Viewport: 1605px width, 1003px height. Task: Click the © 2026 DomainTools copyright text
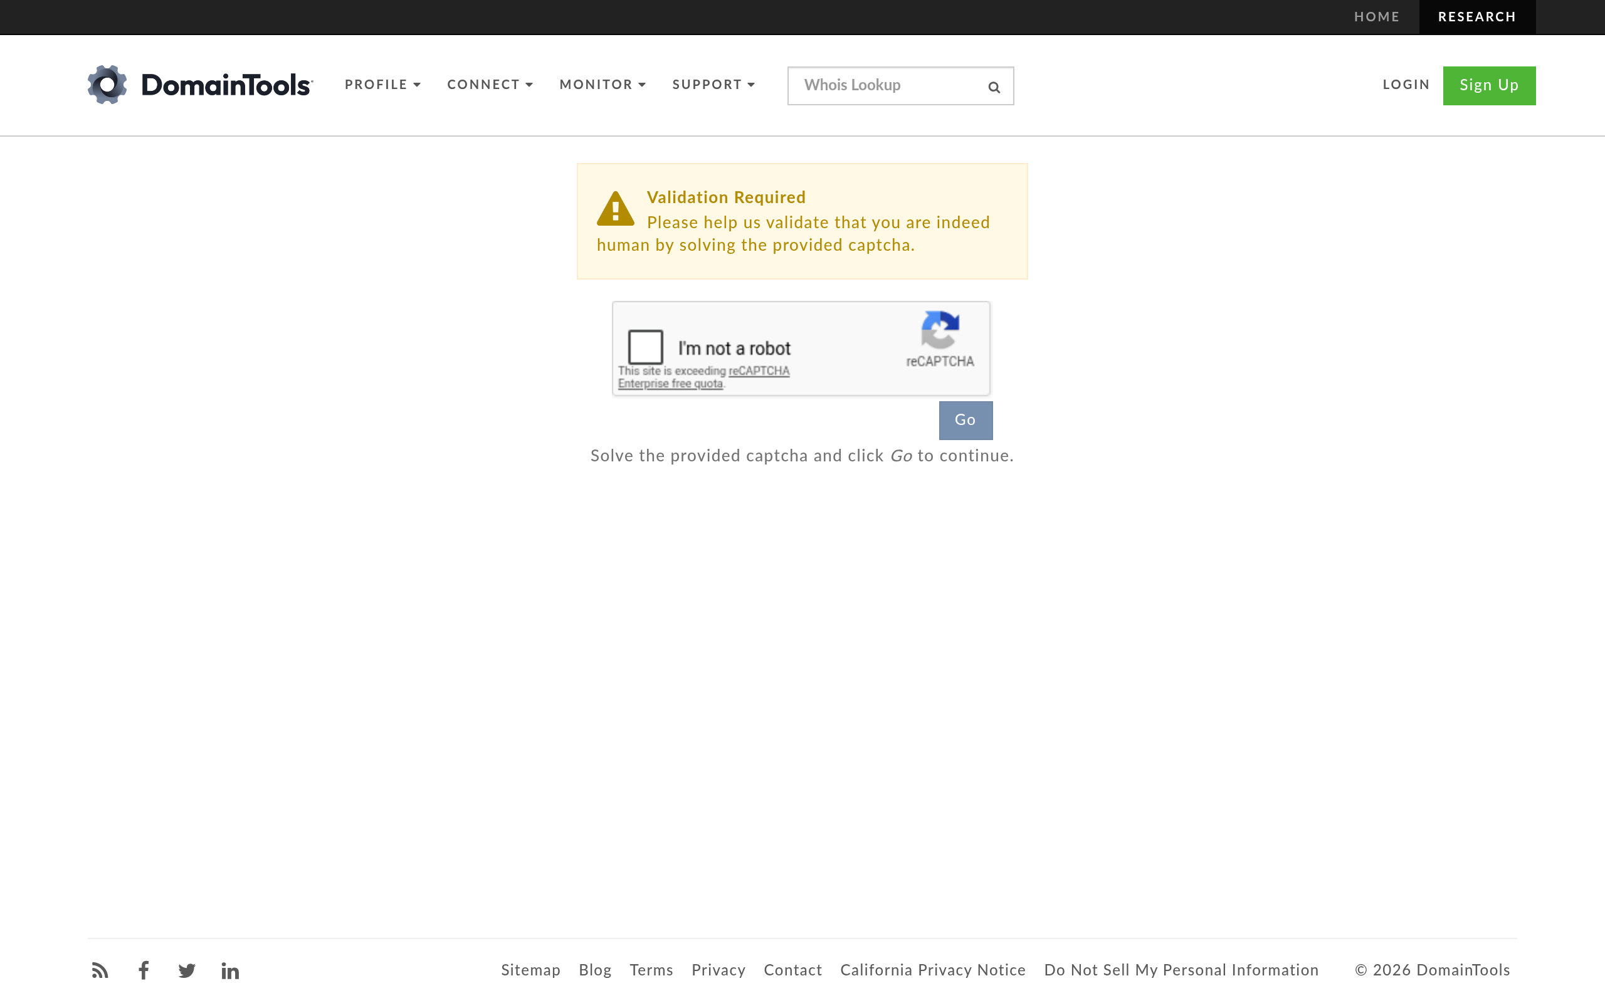click(1433, 970)
